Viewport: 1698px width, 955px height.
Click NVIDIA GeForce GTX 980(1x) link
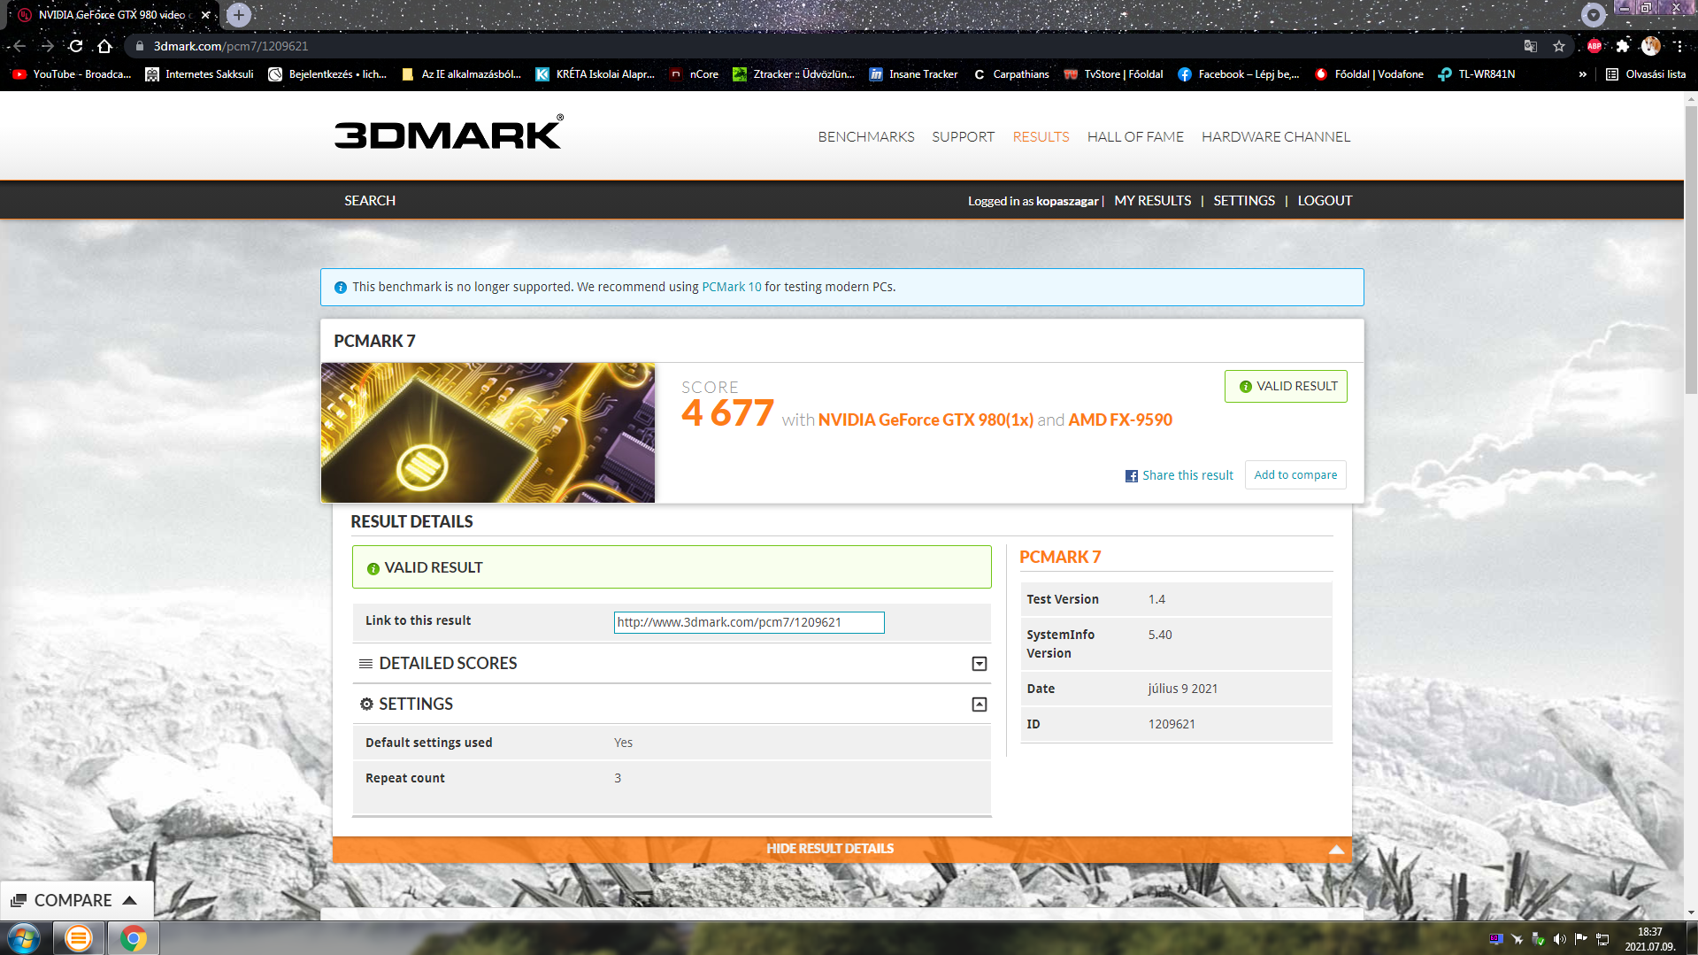(x=926, y=420)
